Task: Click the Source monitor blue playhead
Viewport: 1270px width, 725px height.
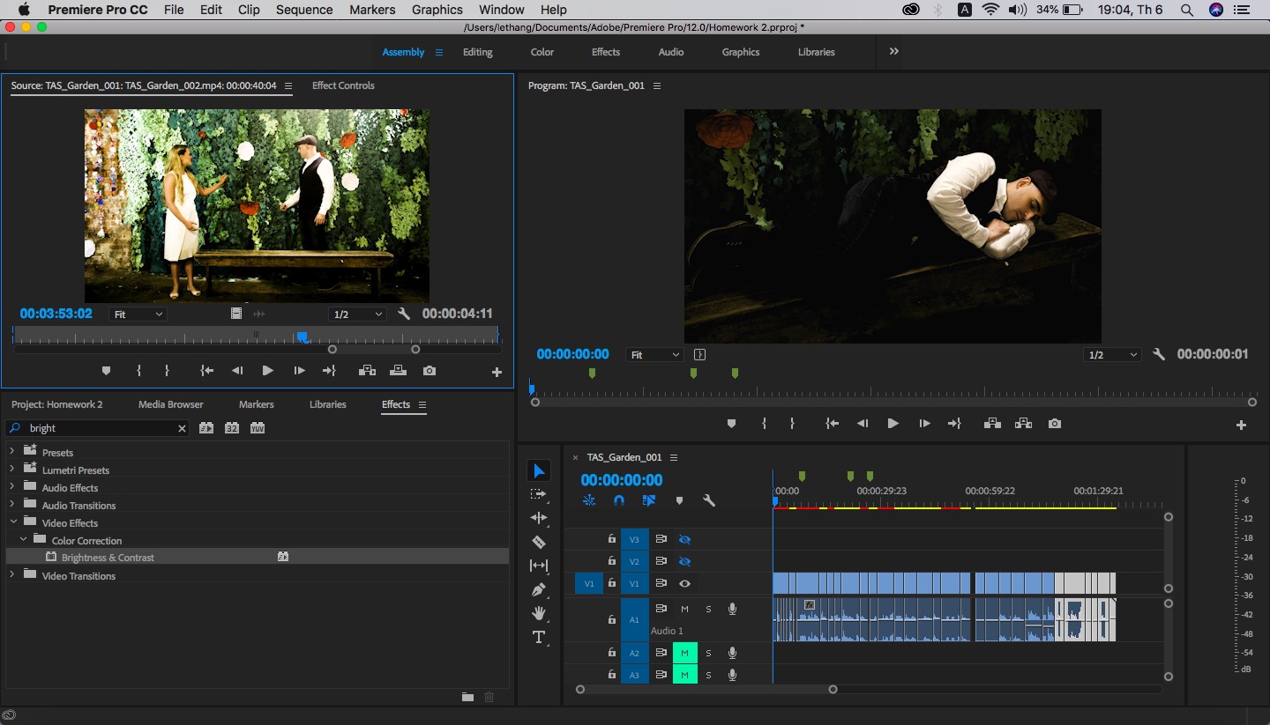Action: tap(303, 337)
